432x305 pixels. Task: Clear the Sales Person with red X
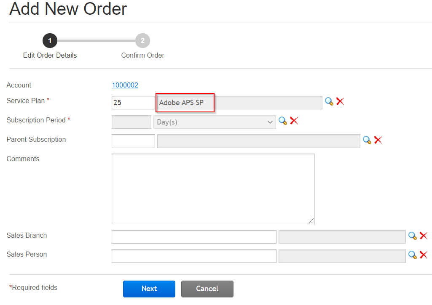[x=424, y=255]
